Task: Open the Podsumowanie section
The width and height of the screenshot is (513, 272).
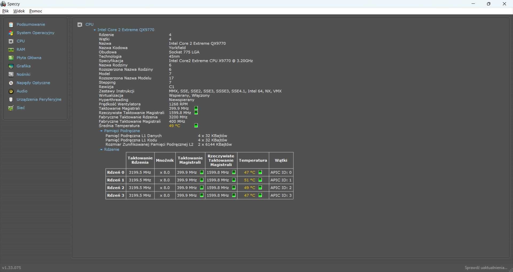Action: 31,24
